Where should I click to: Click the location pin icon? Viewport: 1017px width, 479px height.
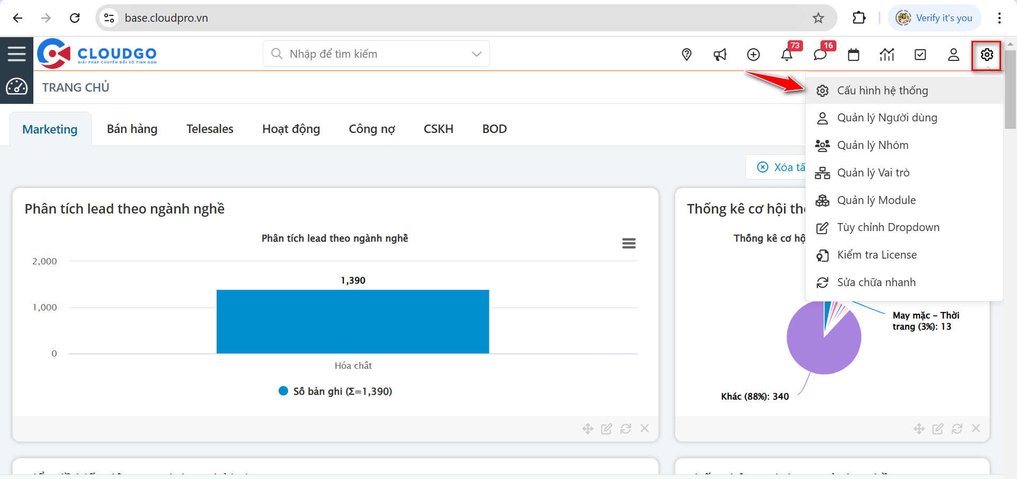686,55
